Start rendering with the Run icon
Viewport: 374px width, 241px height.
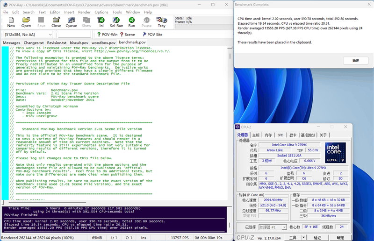[132, 22]
